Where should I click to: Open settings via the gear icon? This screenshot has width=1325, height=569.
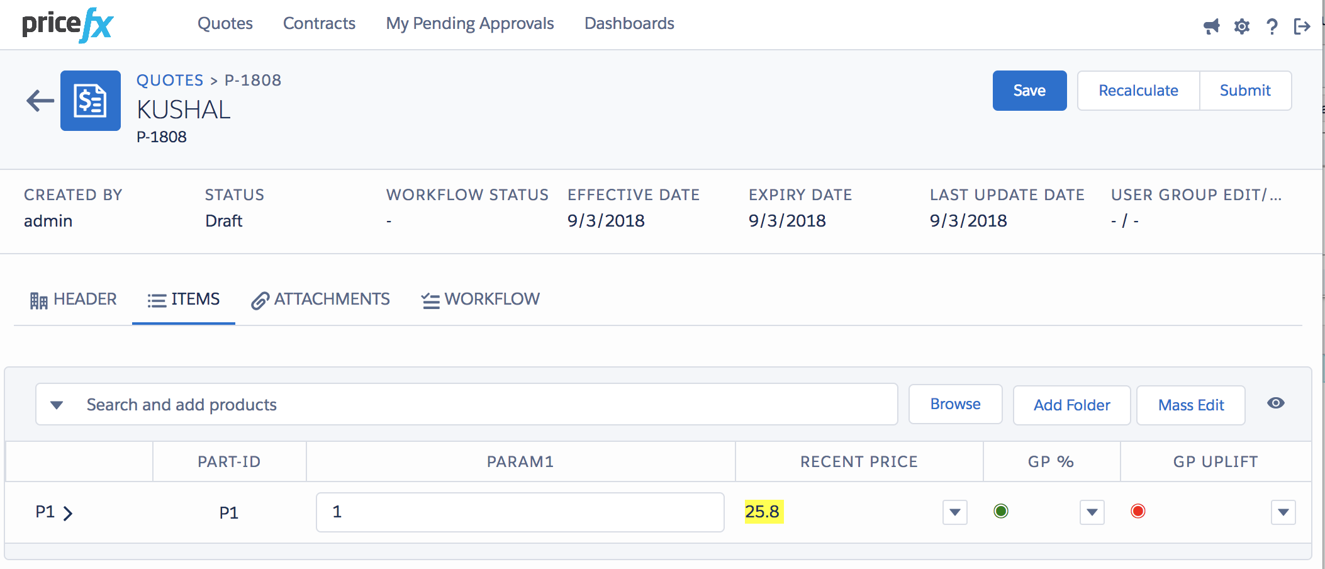click(x=1241, y=26)
